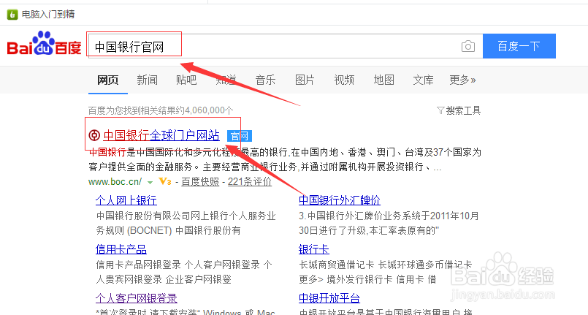Open the 中国银行外汇牌价 sublink
Viewport: 588px width, 315px height.
pyautogui.click(x=340, y=200)
